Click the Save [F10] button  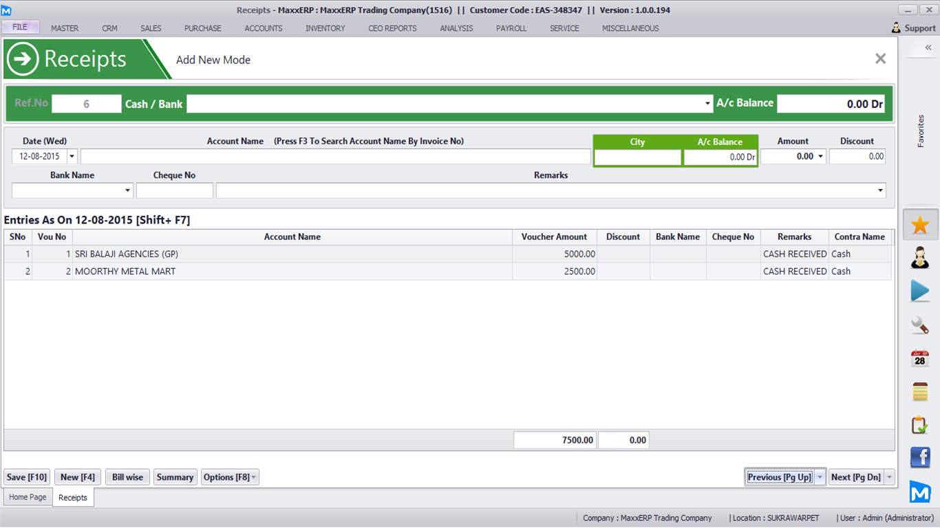click(27, 477)
